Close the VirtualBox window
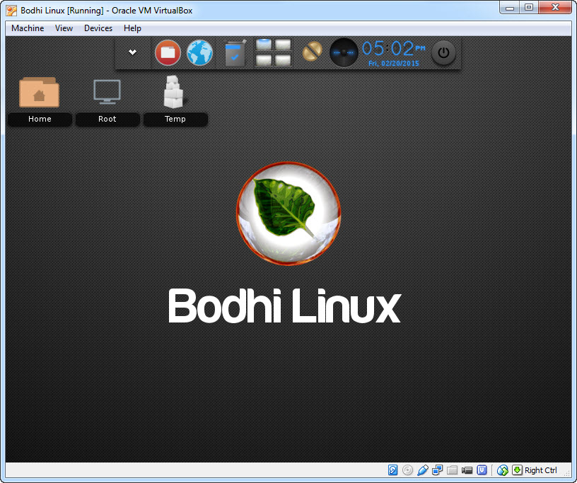The height and width of the screenshot is (483, 577). coord(555,7)
